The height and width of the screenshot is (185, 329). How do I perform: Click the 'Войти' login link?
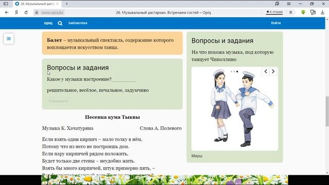point(276,23)
